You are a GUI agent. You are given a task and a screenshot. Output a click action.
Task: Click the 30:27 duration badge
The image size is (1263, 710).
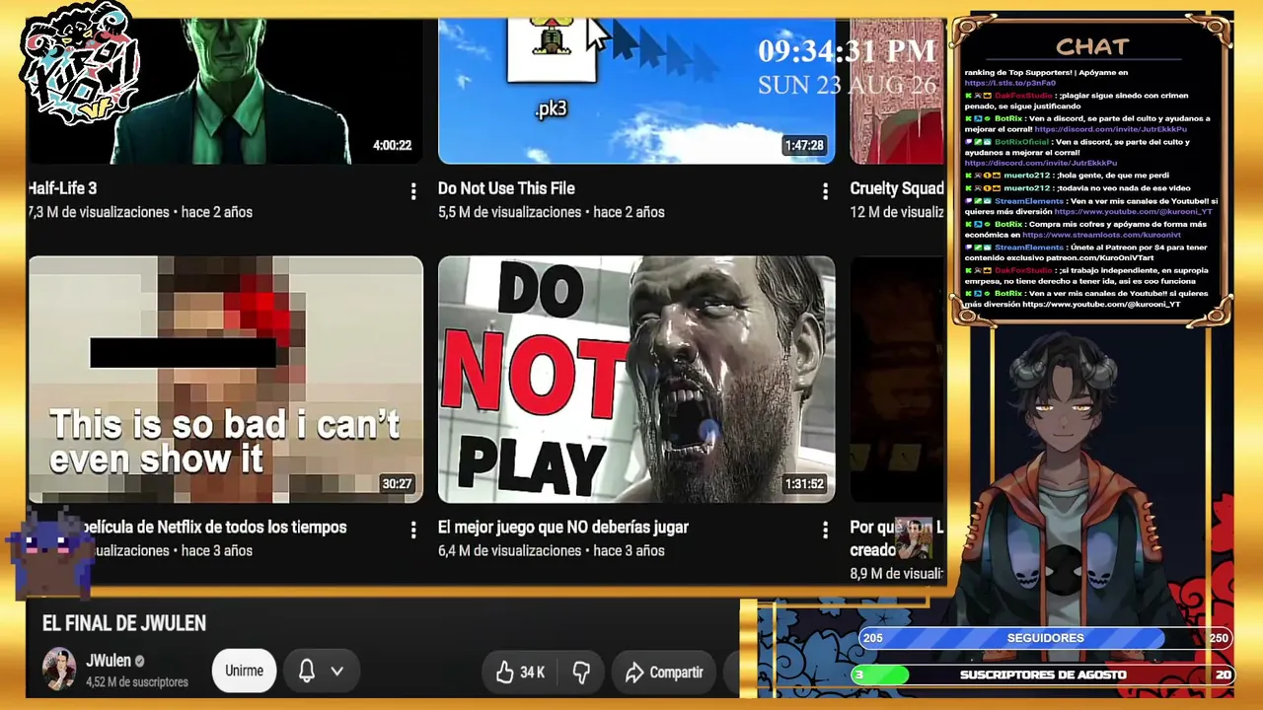click(x=397, y=483)
